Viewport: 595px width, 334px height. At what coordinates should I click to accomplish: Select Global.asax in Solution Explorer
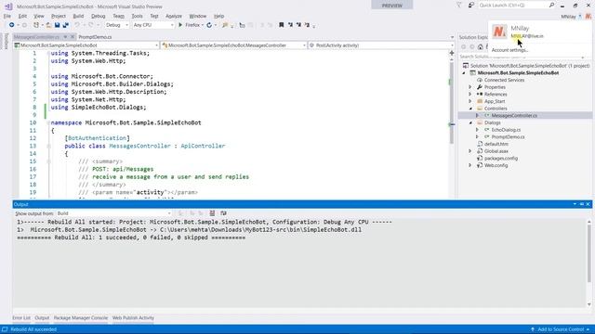[x=496, y=151]
